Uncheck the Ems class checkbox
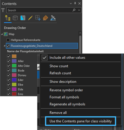124x130 pixels. tap(9, 94)
